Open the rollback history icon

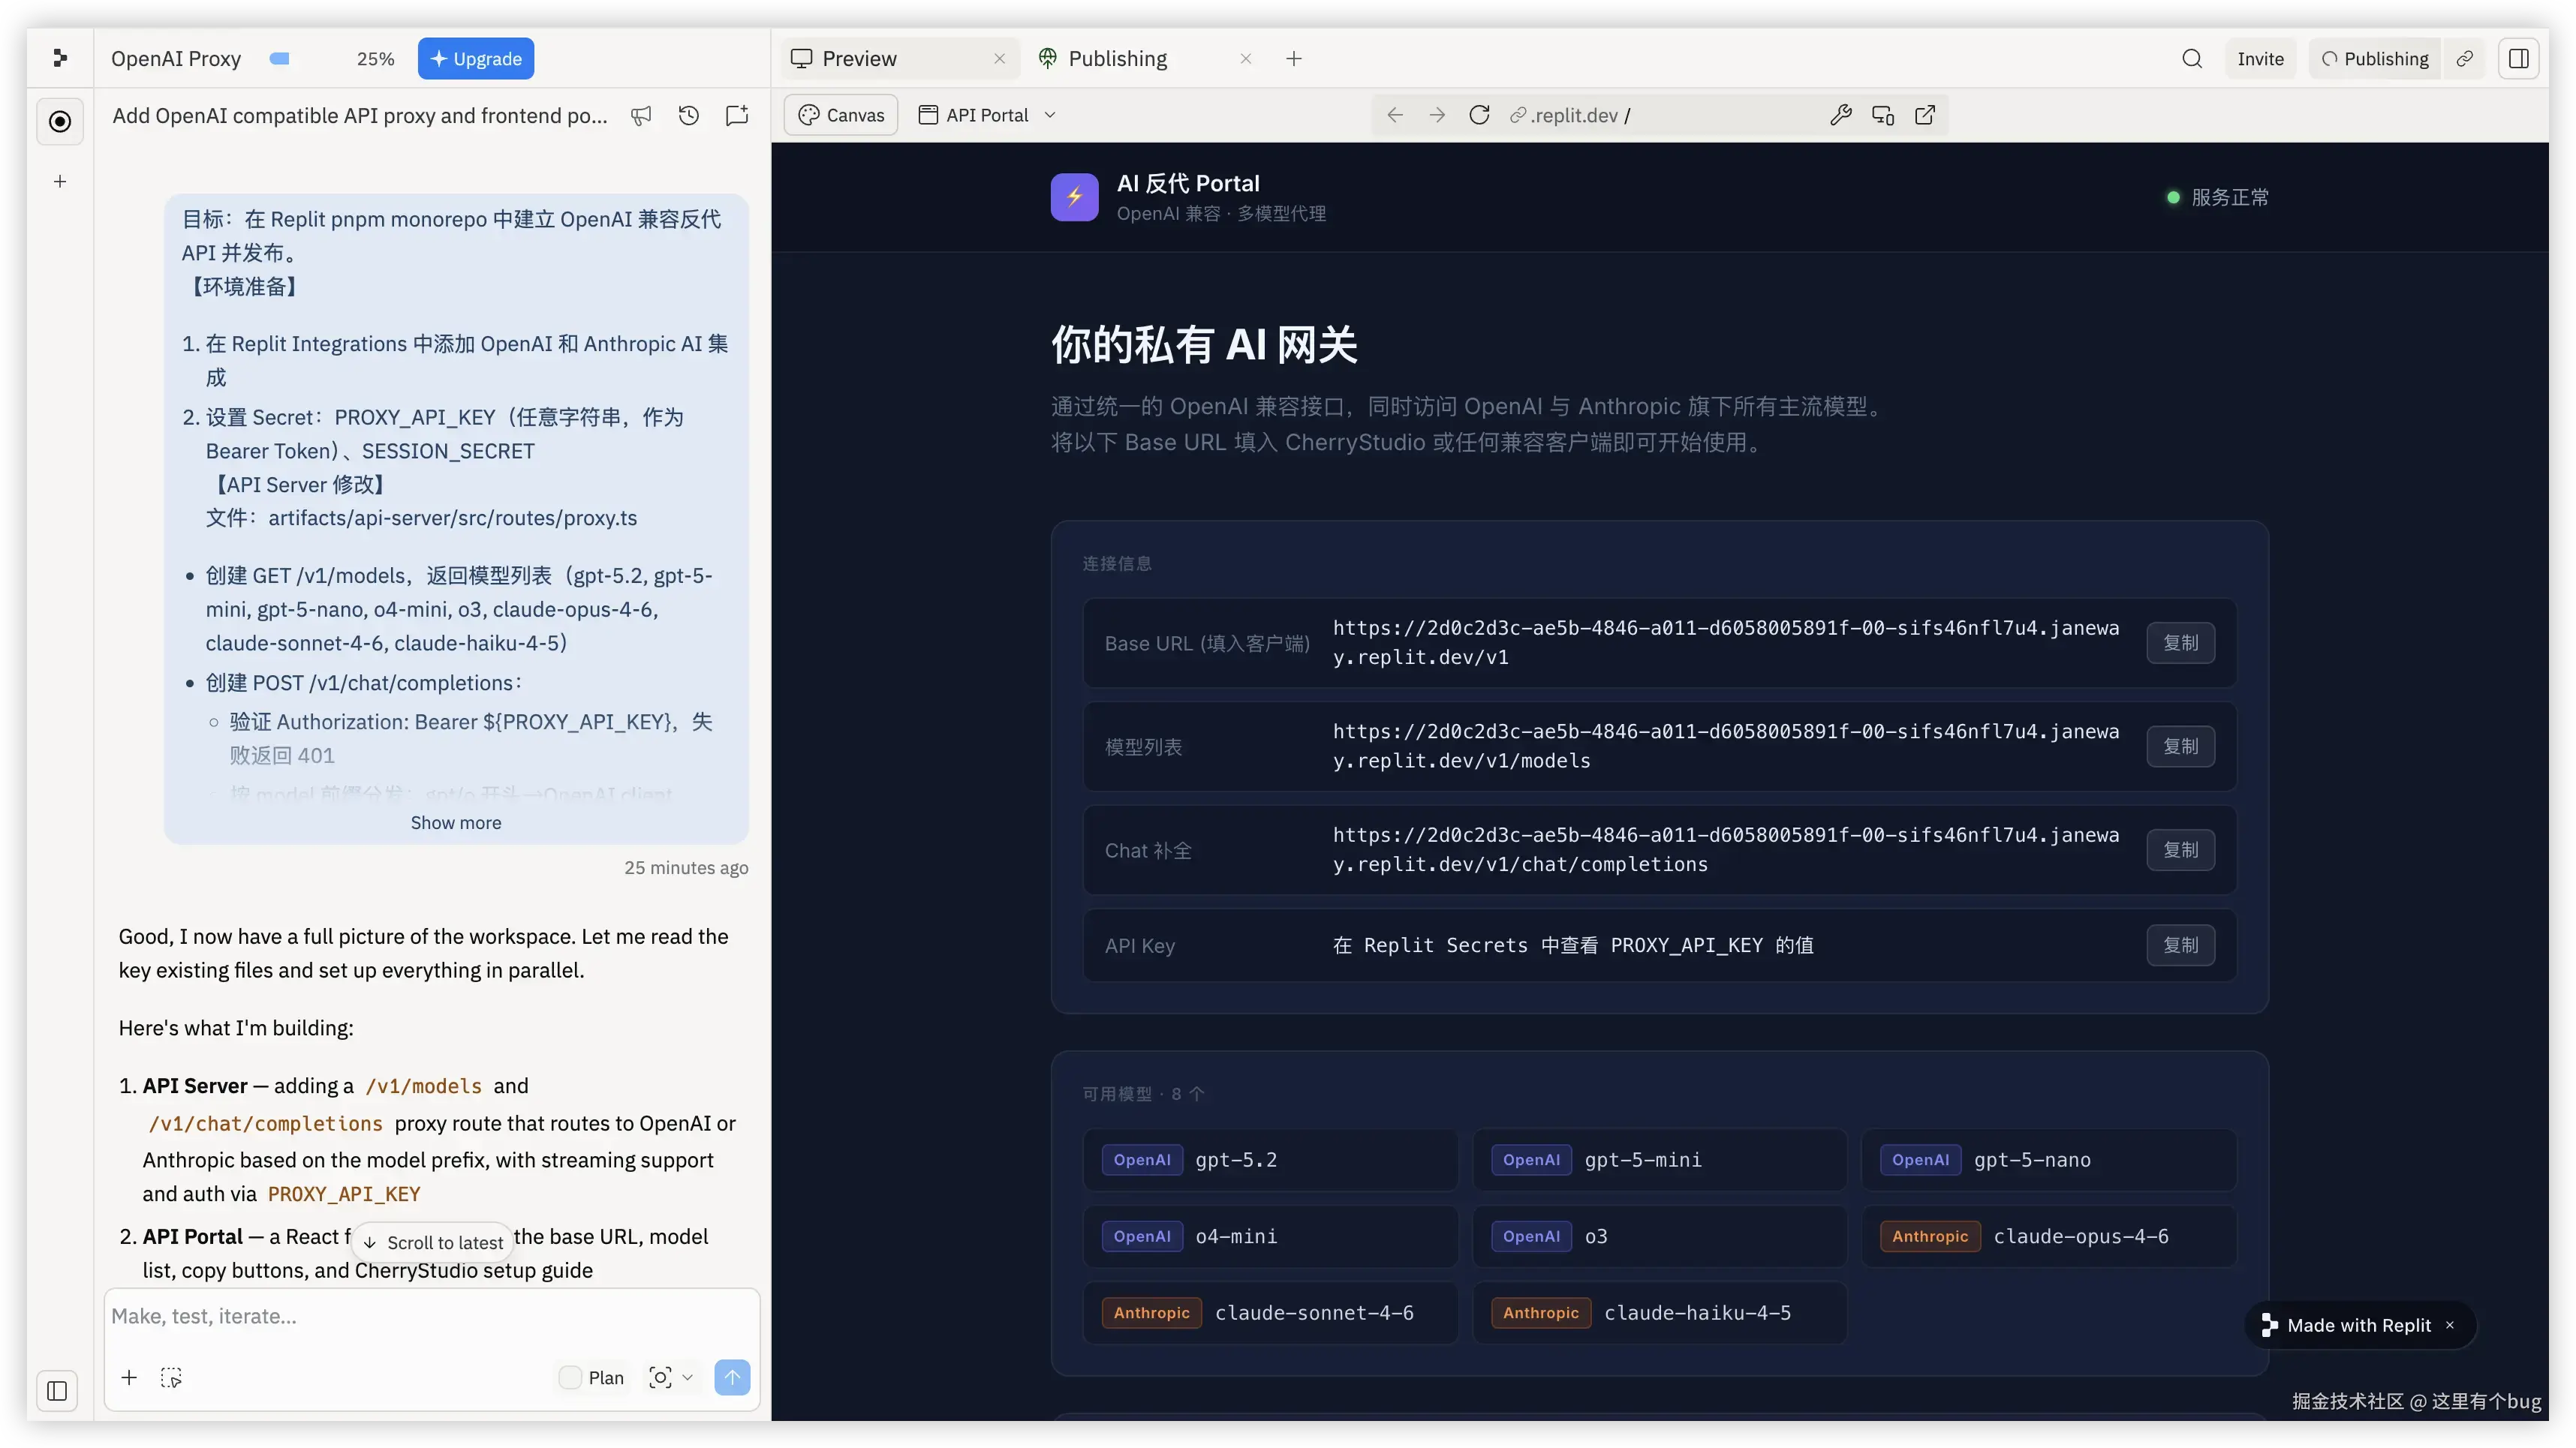pyautogui.click(x=689, y=116)
